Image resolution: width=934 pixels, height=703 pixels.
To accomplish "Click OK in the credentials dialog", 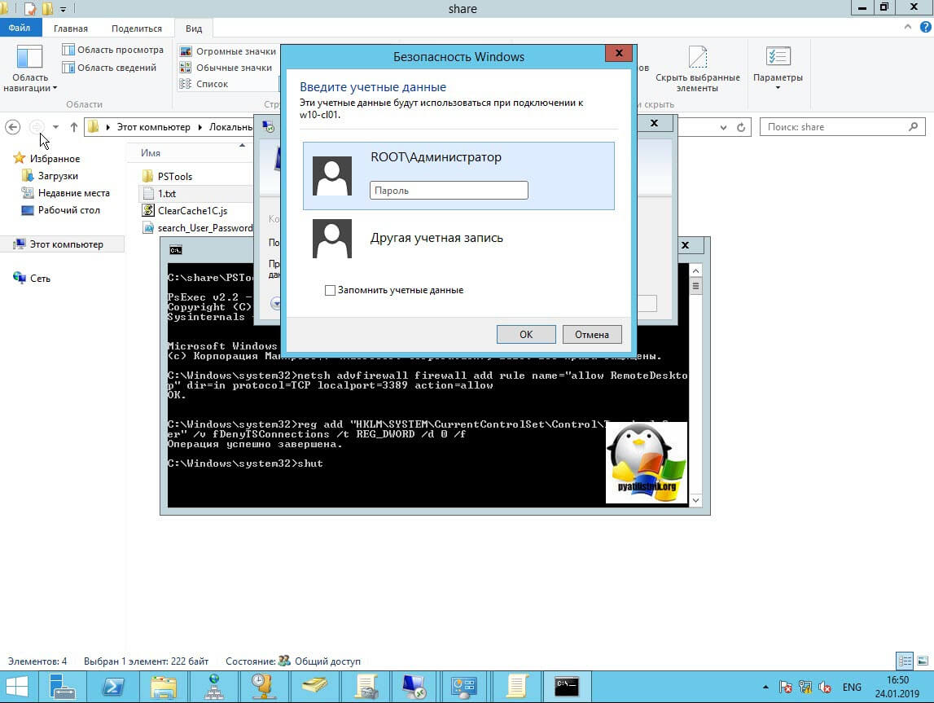I will [x=526, y=334].
